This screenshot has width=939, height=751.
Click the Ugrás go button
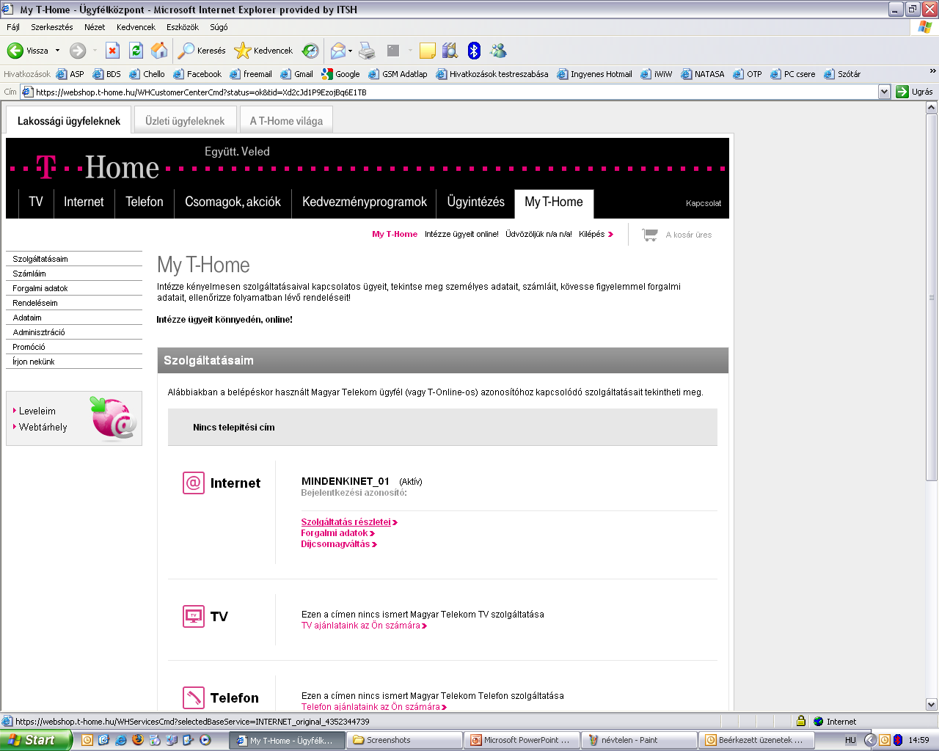(915, 92)
